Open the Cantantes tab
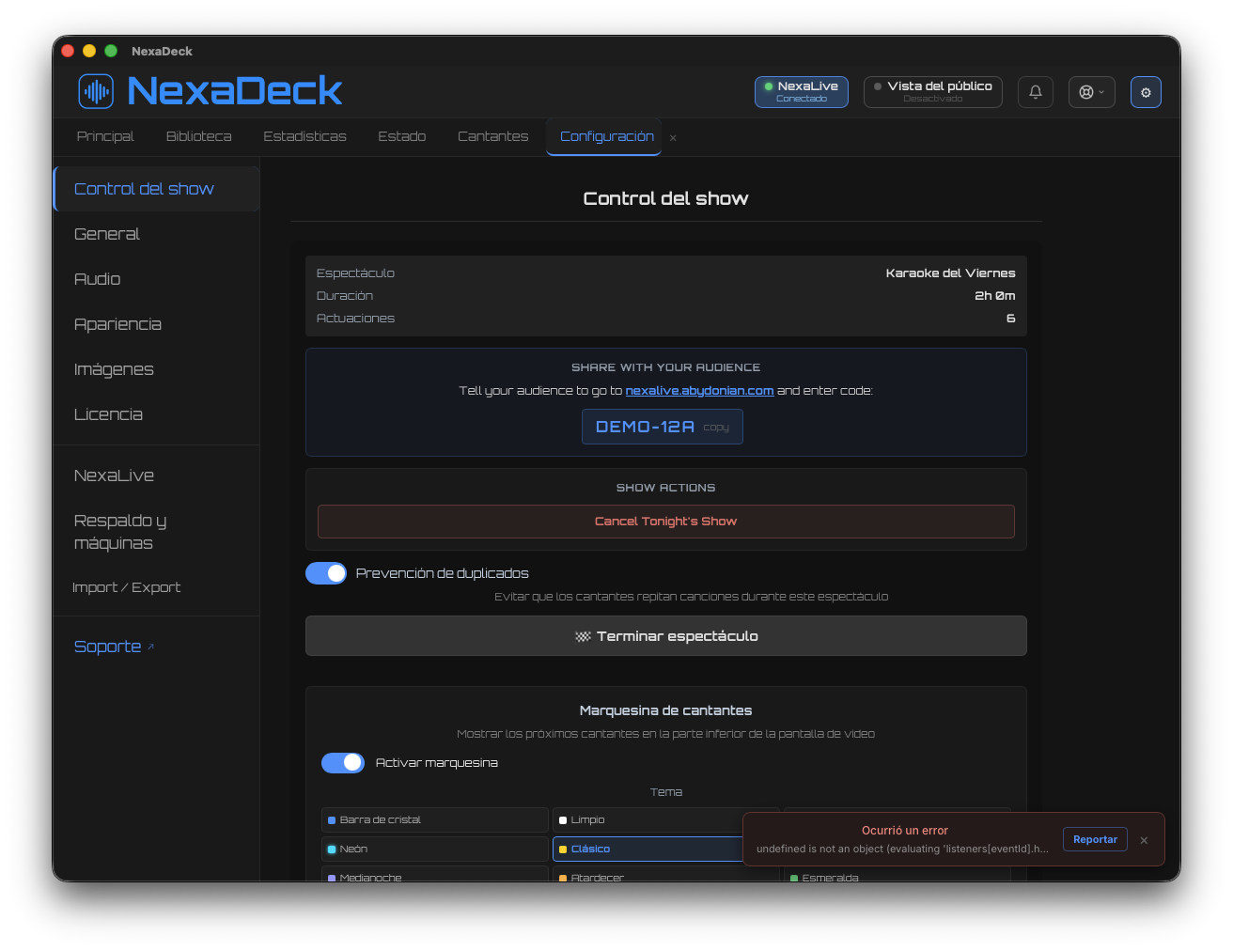The width and height of the screenshot is (1233, 951). coord(492,136)
